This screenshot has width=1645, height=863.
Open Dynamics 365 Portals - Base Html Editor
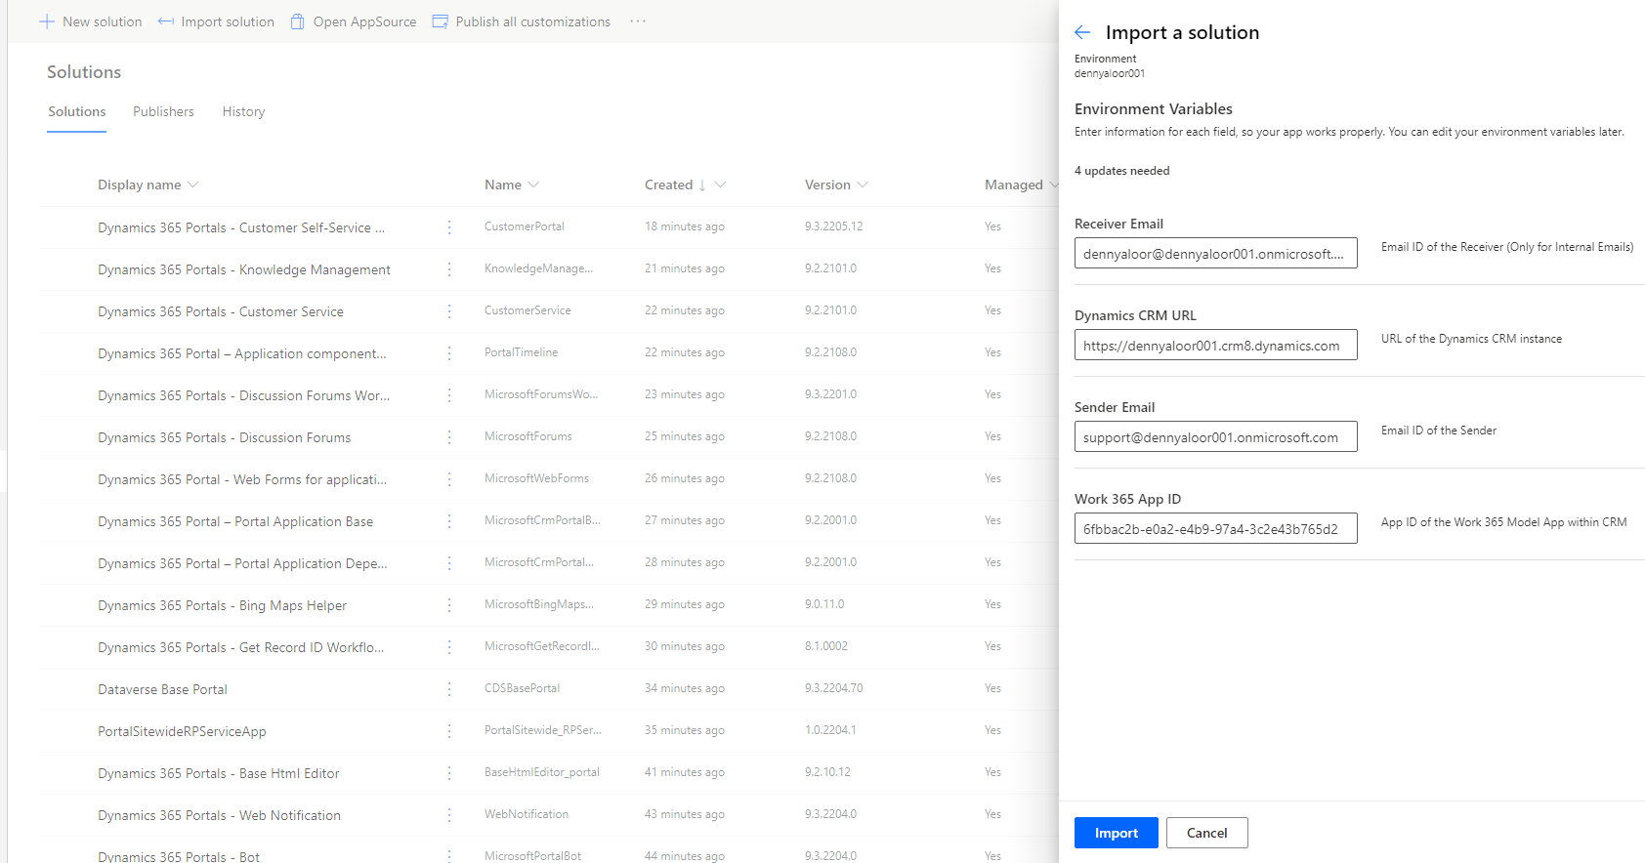coord(219,773)
